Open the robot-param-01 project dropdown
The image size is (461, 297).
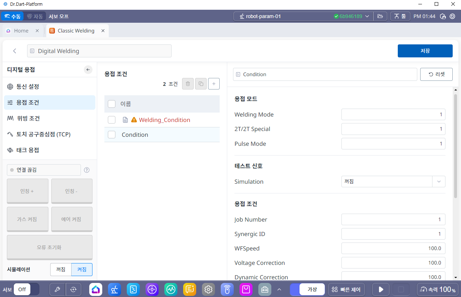(367, 16)
